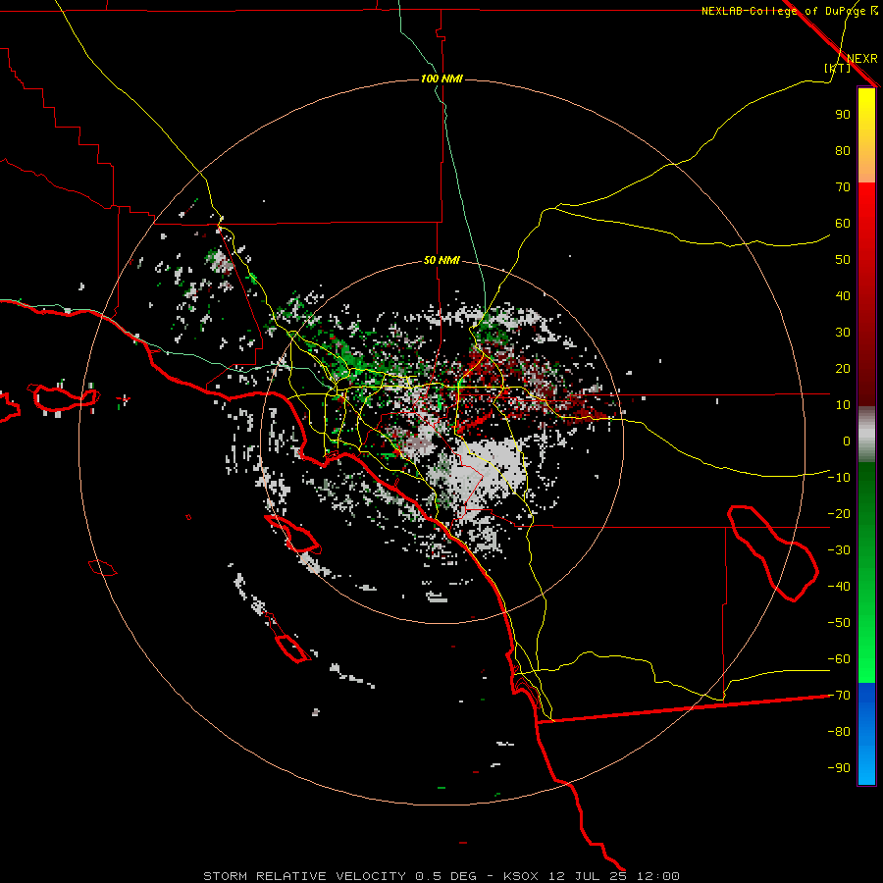
Task: Click the blue bottom segment of velocity colorbar
Action: (x=866, y=734)
